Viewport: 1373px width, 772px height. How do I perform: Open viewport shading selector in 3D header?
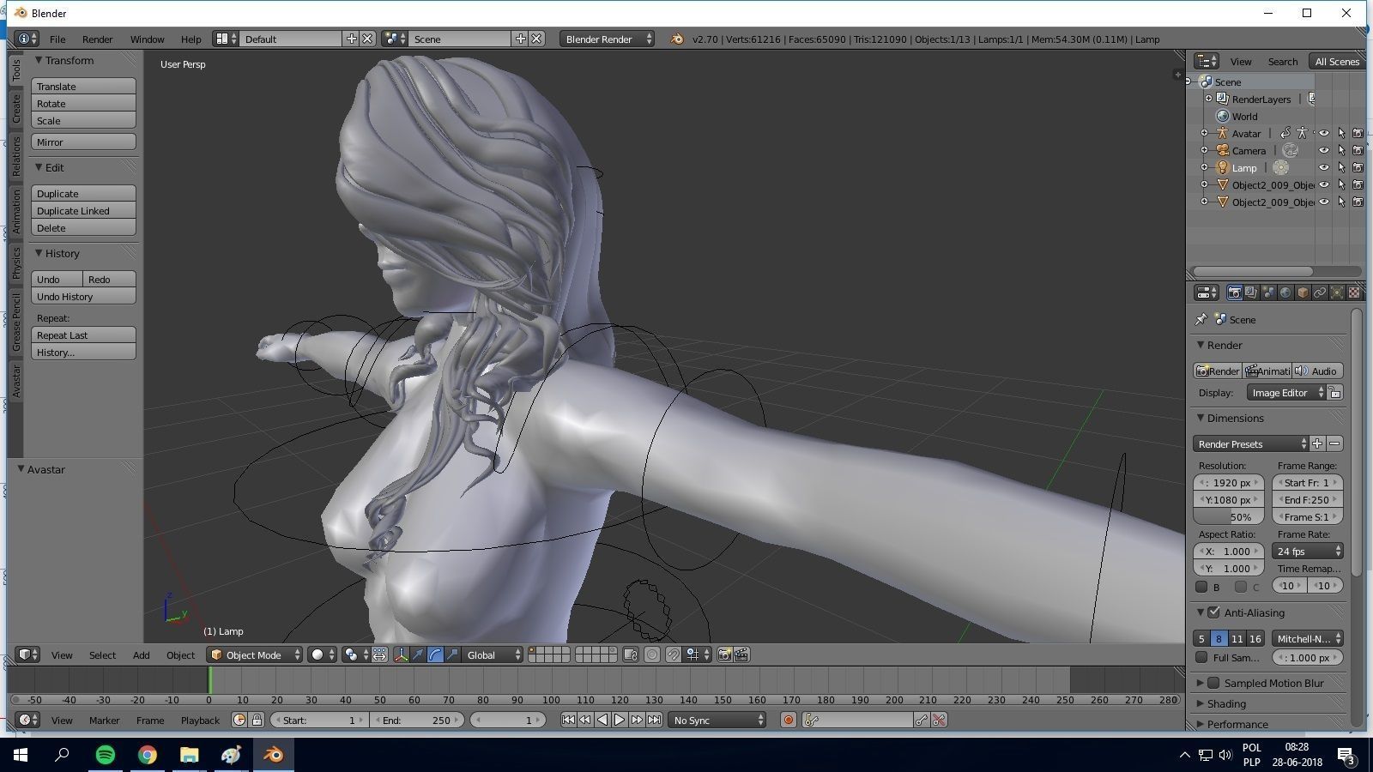[322, 654]
